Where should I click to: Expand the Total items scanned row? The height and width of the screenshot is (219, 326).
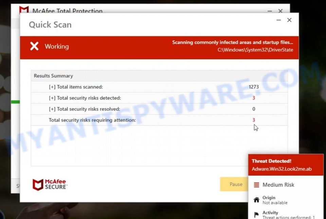pos(52,87)
